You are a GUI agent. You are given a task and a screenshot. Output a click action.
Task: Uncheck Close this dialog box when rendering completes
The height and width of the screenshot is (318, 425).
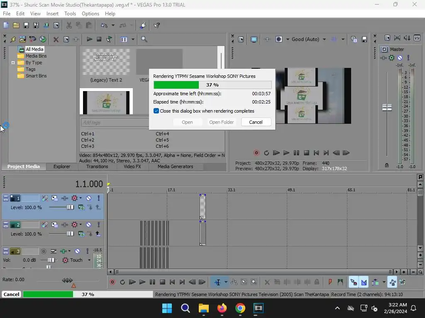tap(156, 111)
